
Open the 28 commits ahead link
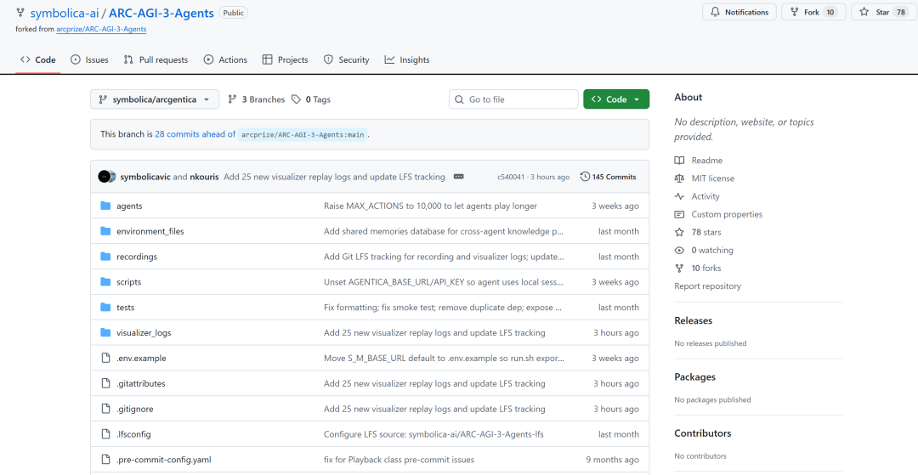(195, 134)
